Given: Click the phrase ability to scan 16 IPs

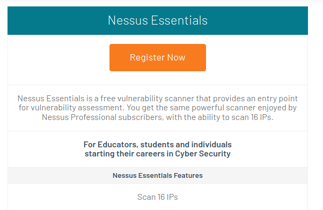Looking at the screenshot, I should point(236,117).
